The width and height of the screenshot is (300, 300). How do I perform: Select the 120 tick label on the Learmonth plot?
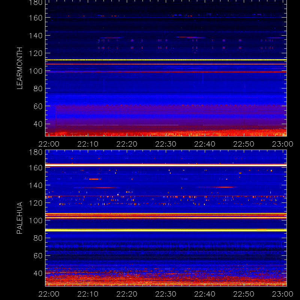[36, 53]
